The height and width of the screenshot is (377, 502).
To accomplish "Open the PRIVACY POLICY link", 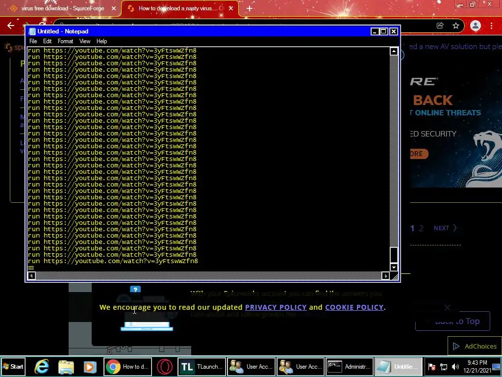I will pos(276,307).
